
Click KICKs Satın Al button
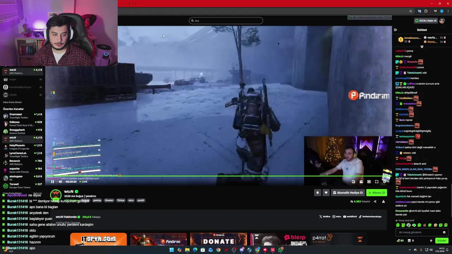[x=426, y=20]
